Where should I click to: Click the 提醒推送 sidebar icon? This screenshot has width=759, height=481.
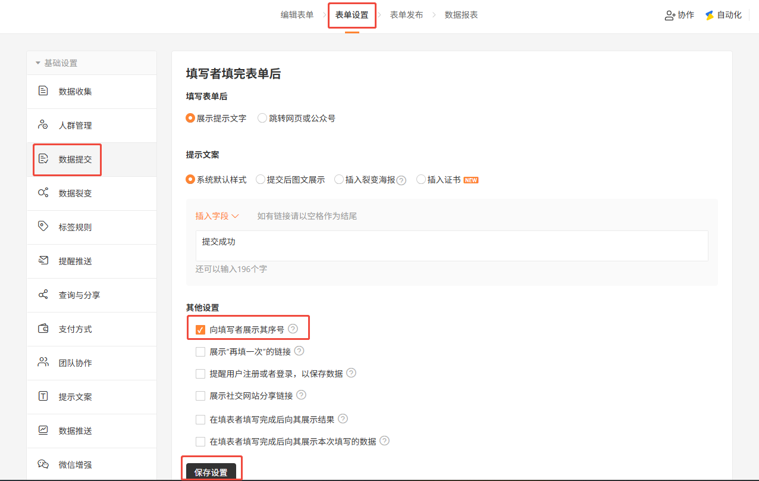click(x=43, y=261)
